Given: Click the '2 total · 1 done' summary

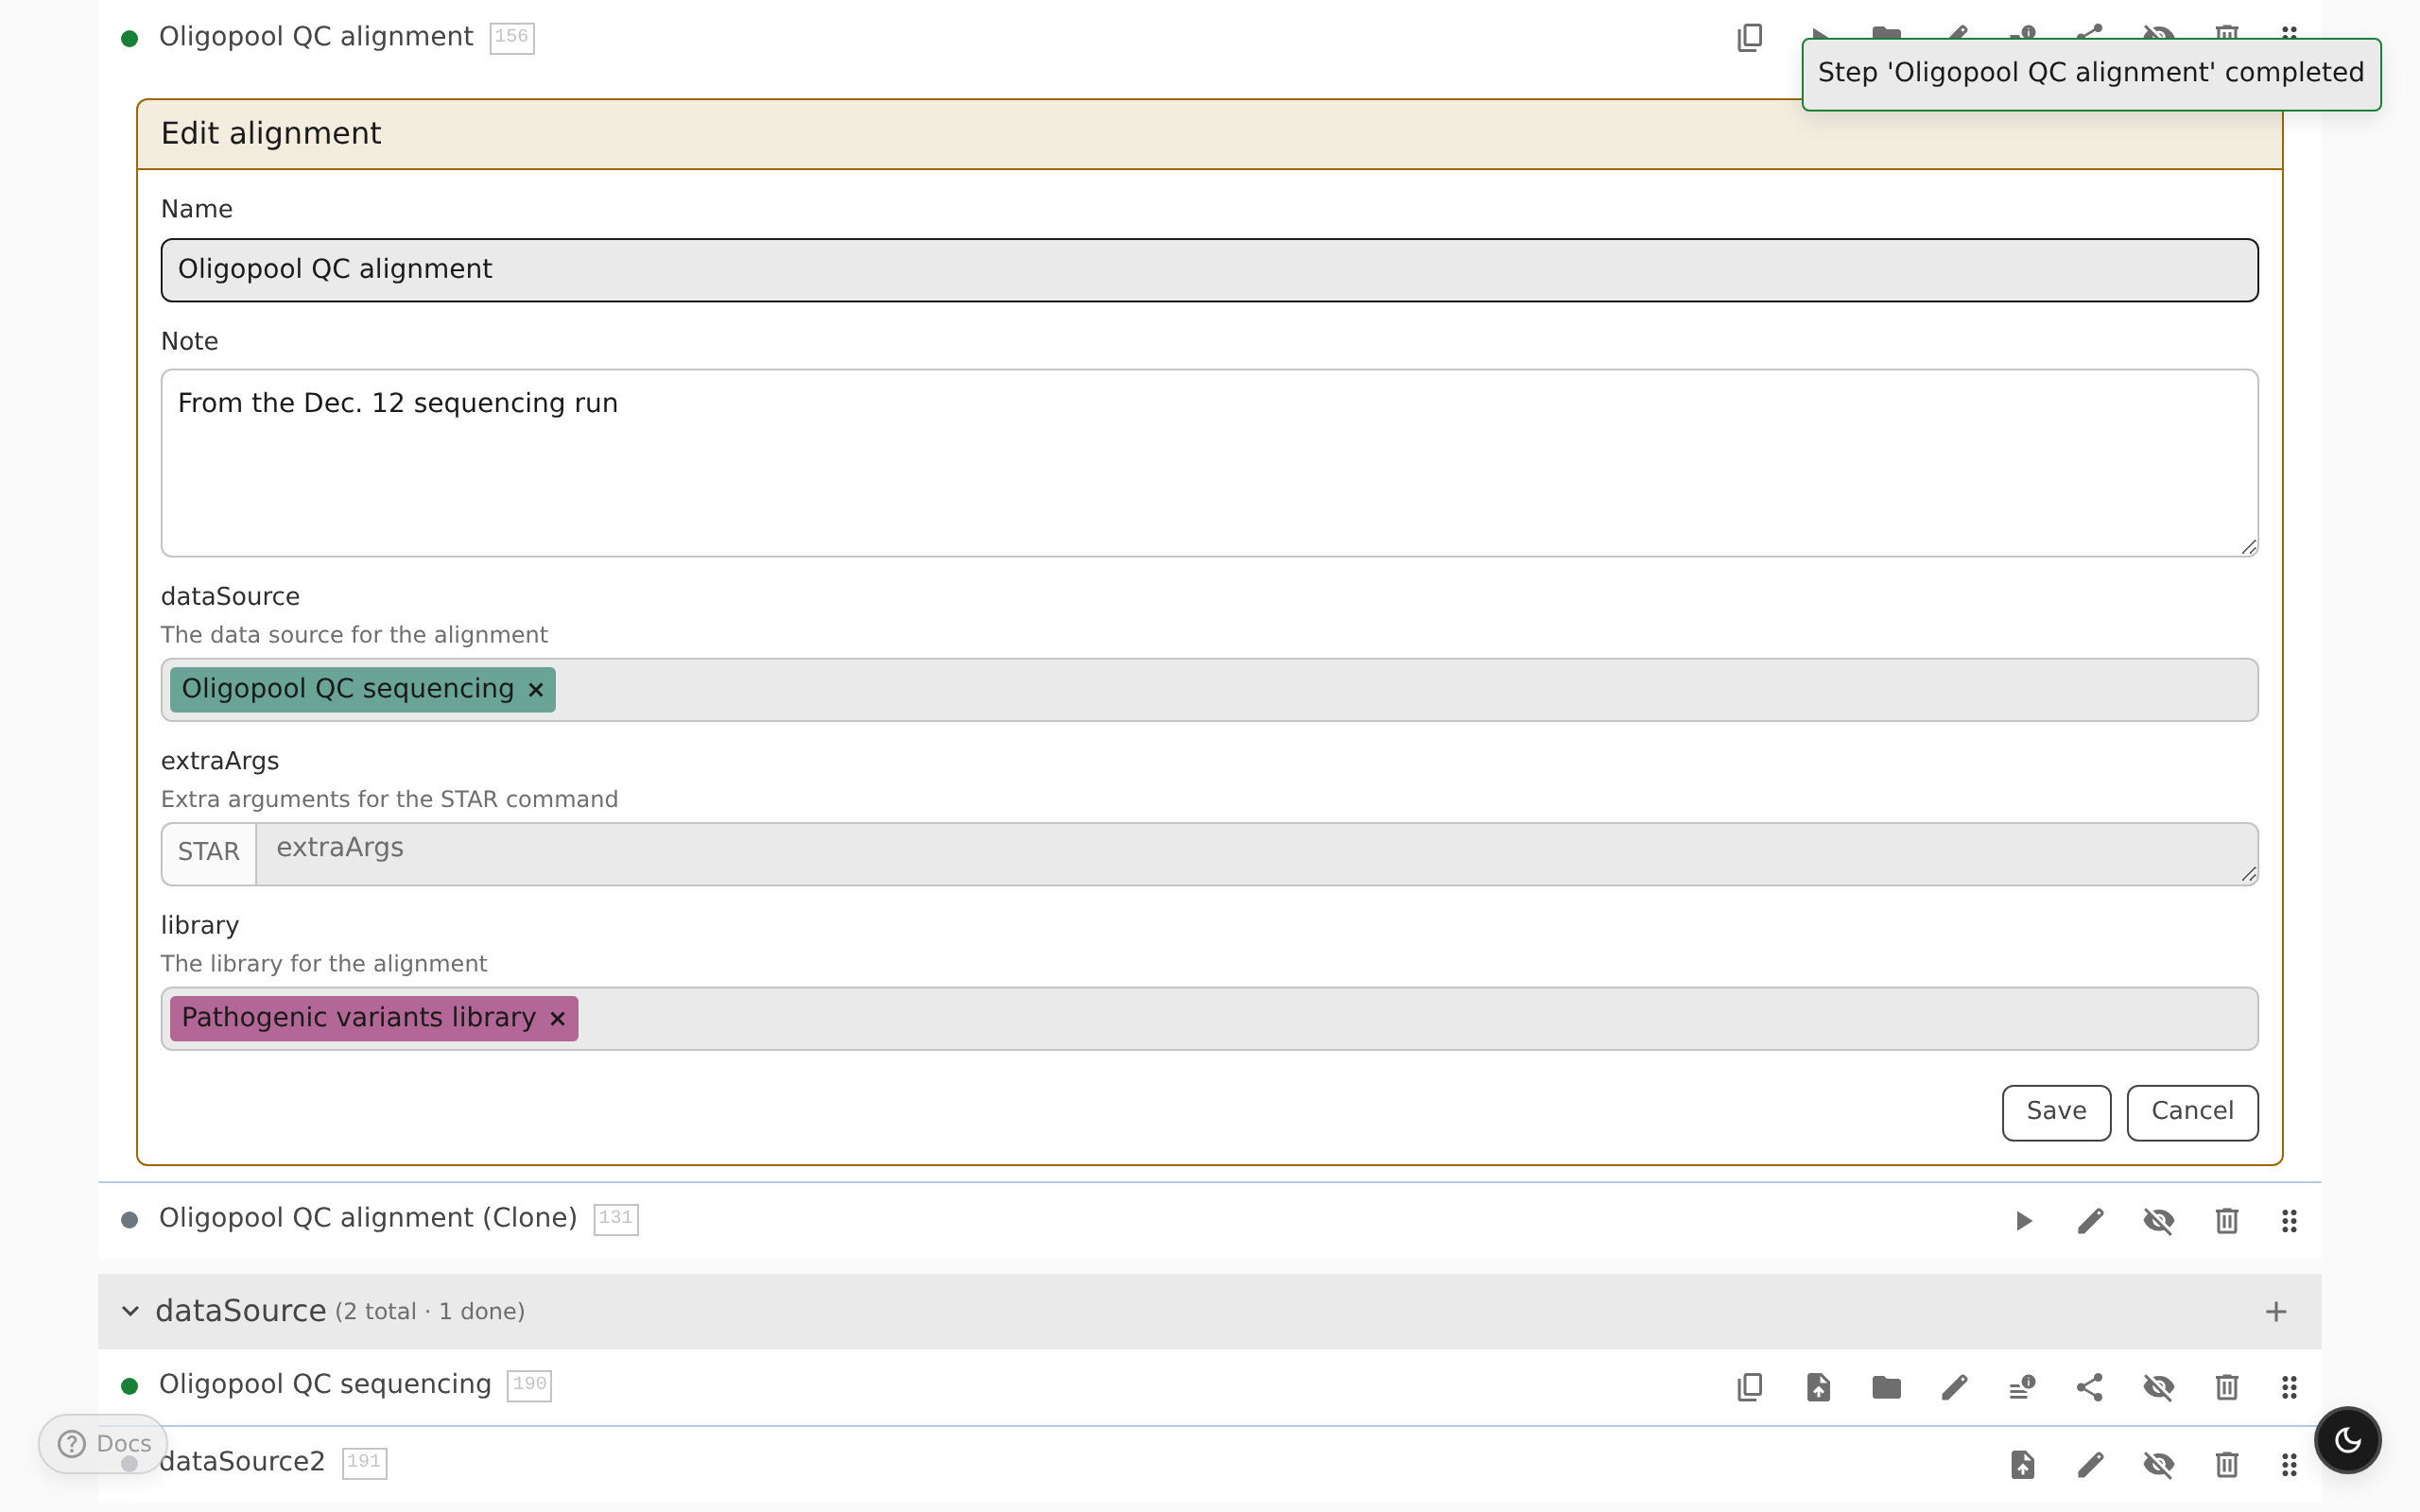Looking at the screenshot, I should pyautogui.click(x=430, y=1312).
